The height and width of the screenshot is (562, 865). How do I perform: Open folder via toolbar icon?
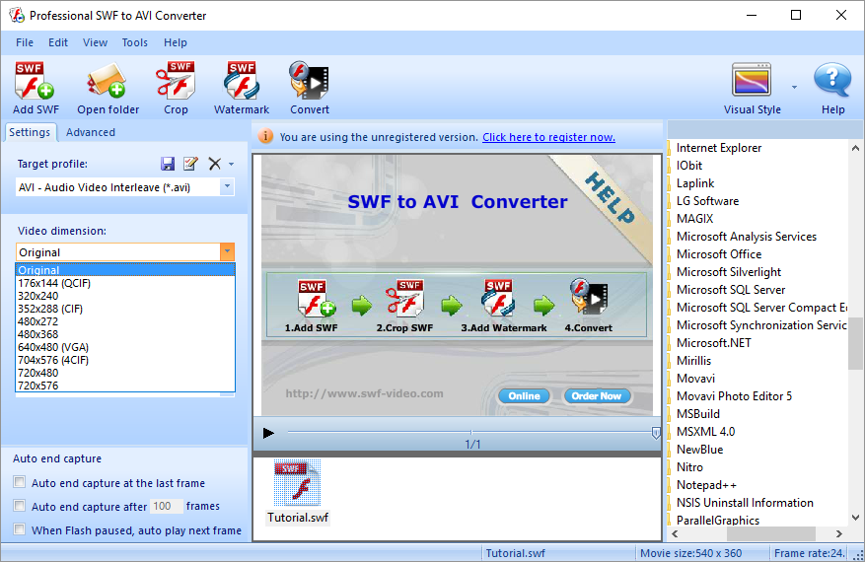coord(108,81)
